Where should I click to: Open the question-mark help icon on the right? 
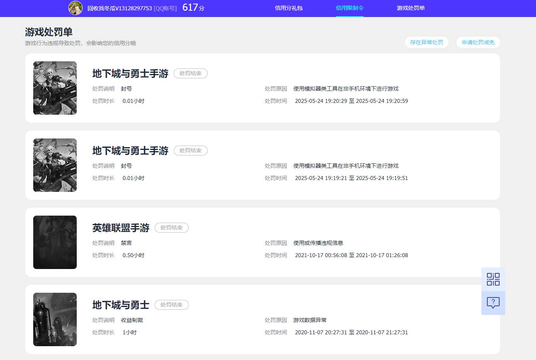493,303
